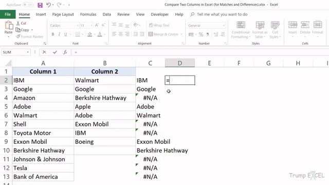
Task: Click the Copy button
Action: point(23,30)
